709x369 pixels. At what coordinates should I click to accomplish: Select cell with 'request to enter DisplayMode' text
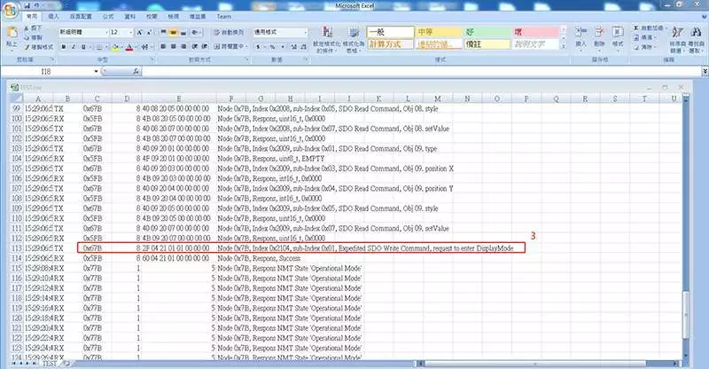[x=365, y=248]
